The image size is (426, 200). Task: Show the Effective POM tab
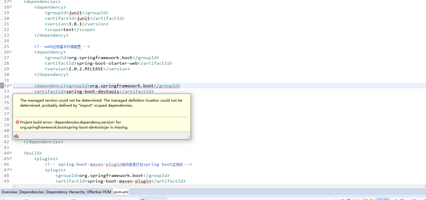tap(99, 192)
